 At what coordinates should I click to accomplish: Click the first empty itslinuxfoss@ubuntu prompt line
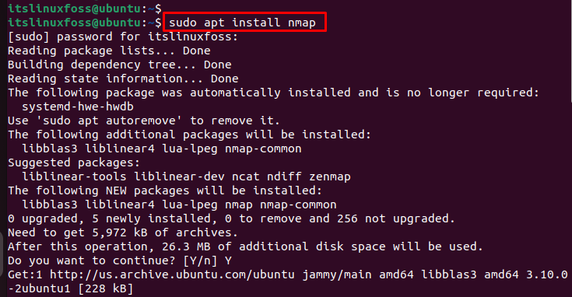(x=85, y=8)
